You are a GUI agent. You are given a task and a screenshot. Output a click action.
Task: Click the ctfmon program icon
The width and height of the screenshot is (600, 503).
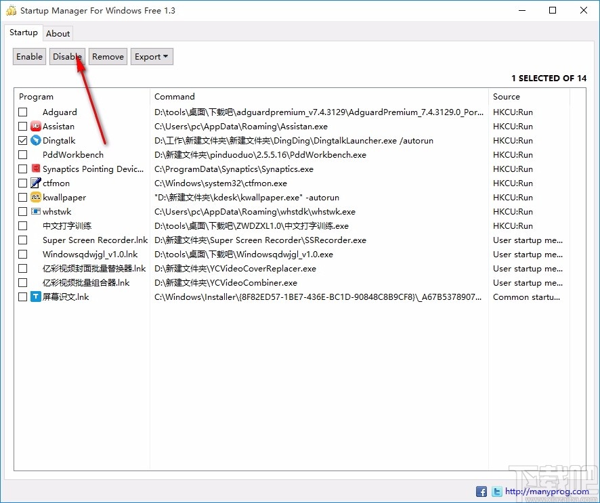(35, 183)
